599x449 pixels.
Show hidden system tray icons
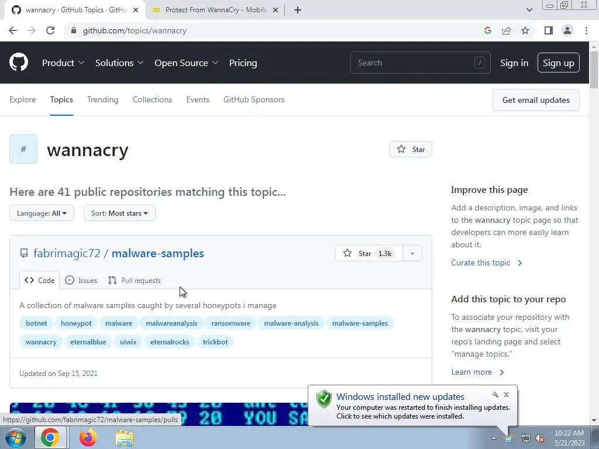tap(494, 438)
